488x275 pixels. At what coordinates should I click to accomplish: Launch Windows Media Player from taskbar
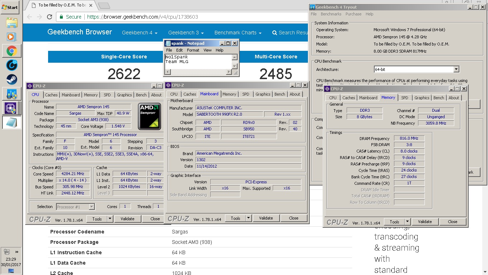pos(11,37)
